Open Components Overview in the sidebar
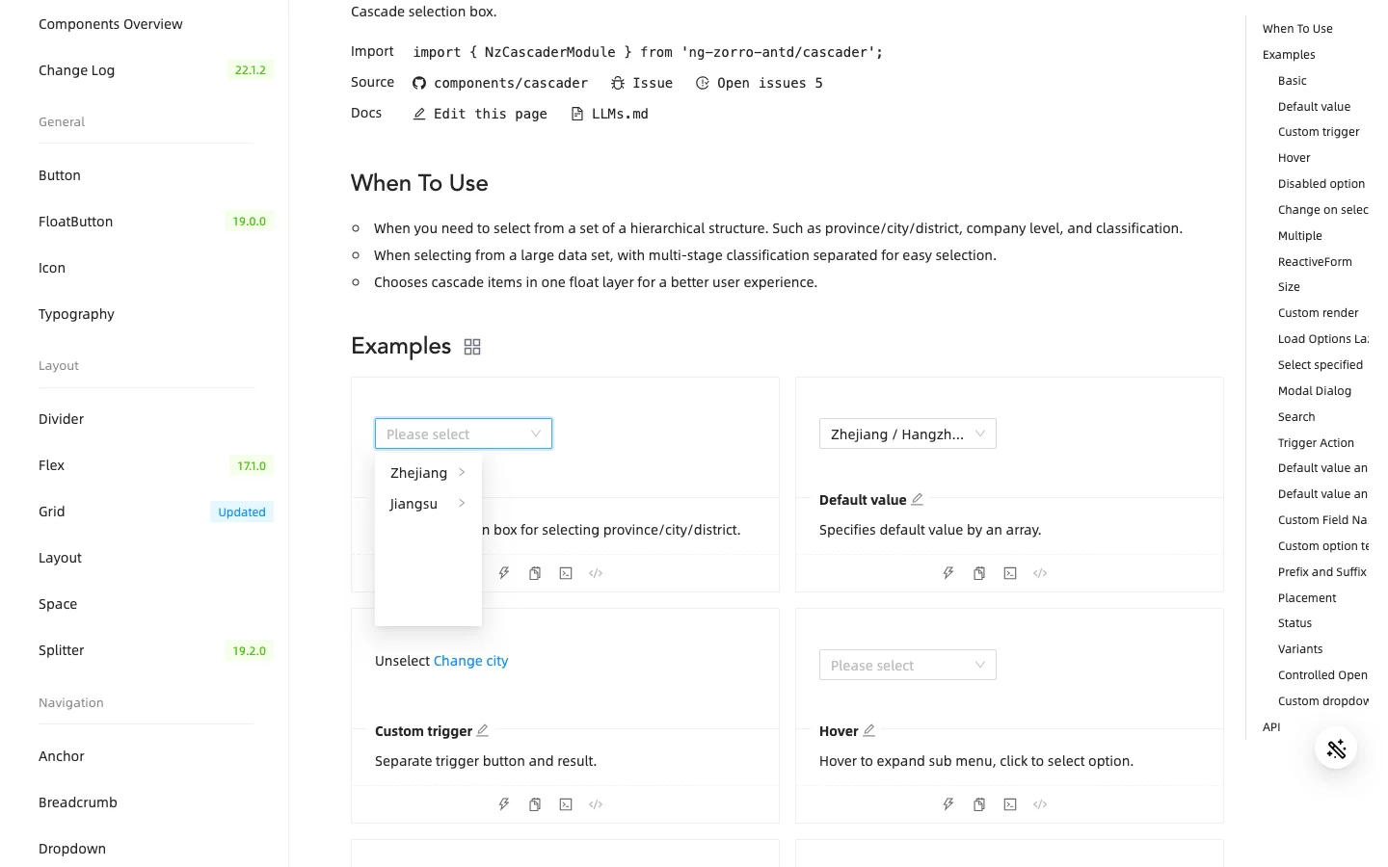This screenshot has width=1388, height=867. coord(111,24)
